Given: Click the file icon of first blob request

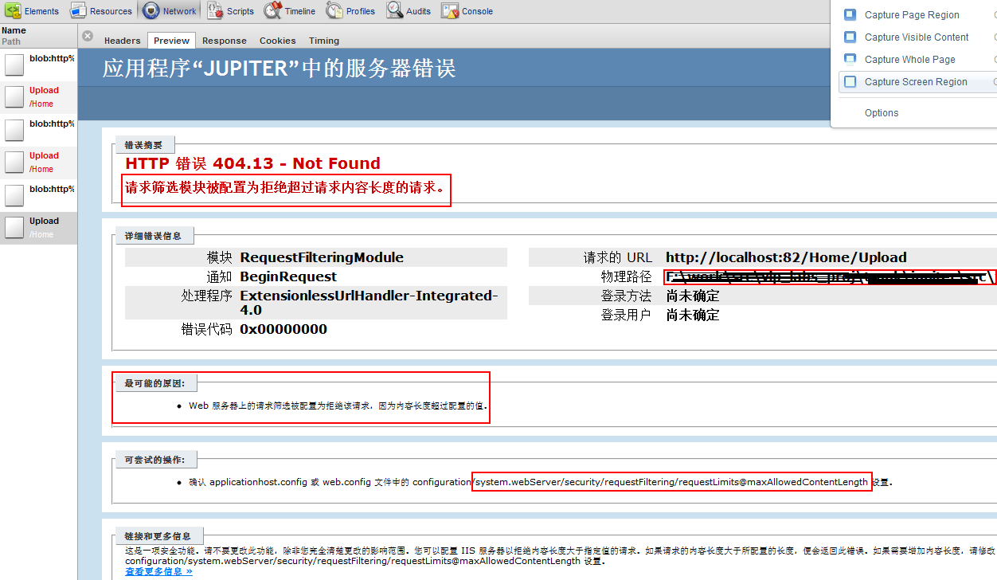Looking at the screenshot, I should (x=14, y=64).
